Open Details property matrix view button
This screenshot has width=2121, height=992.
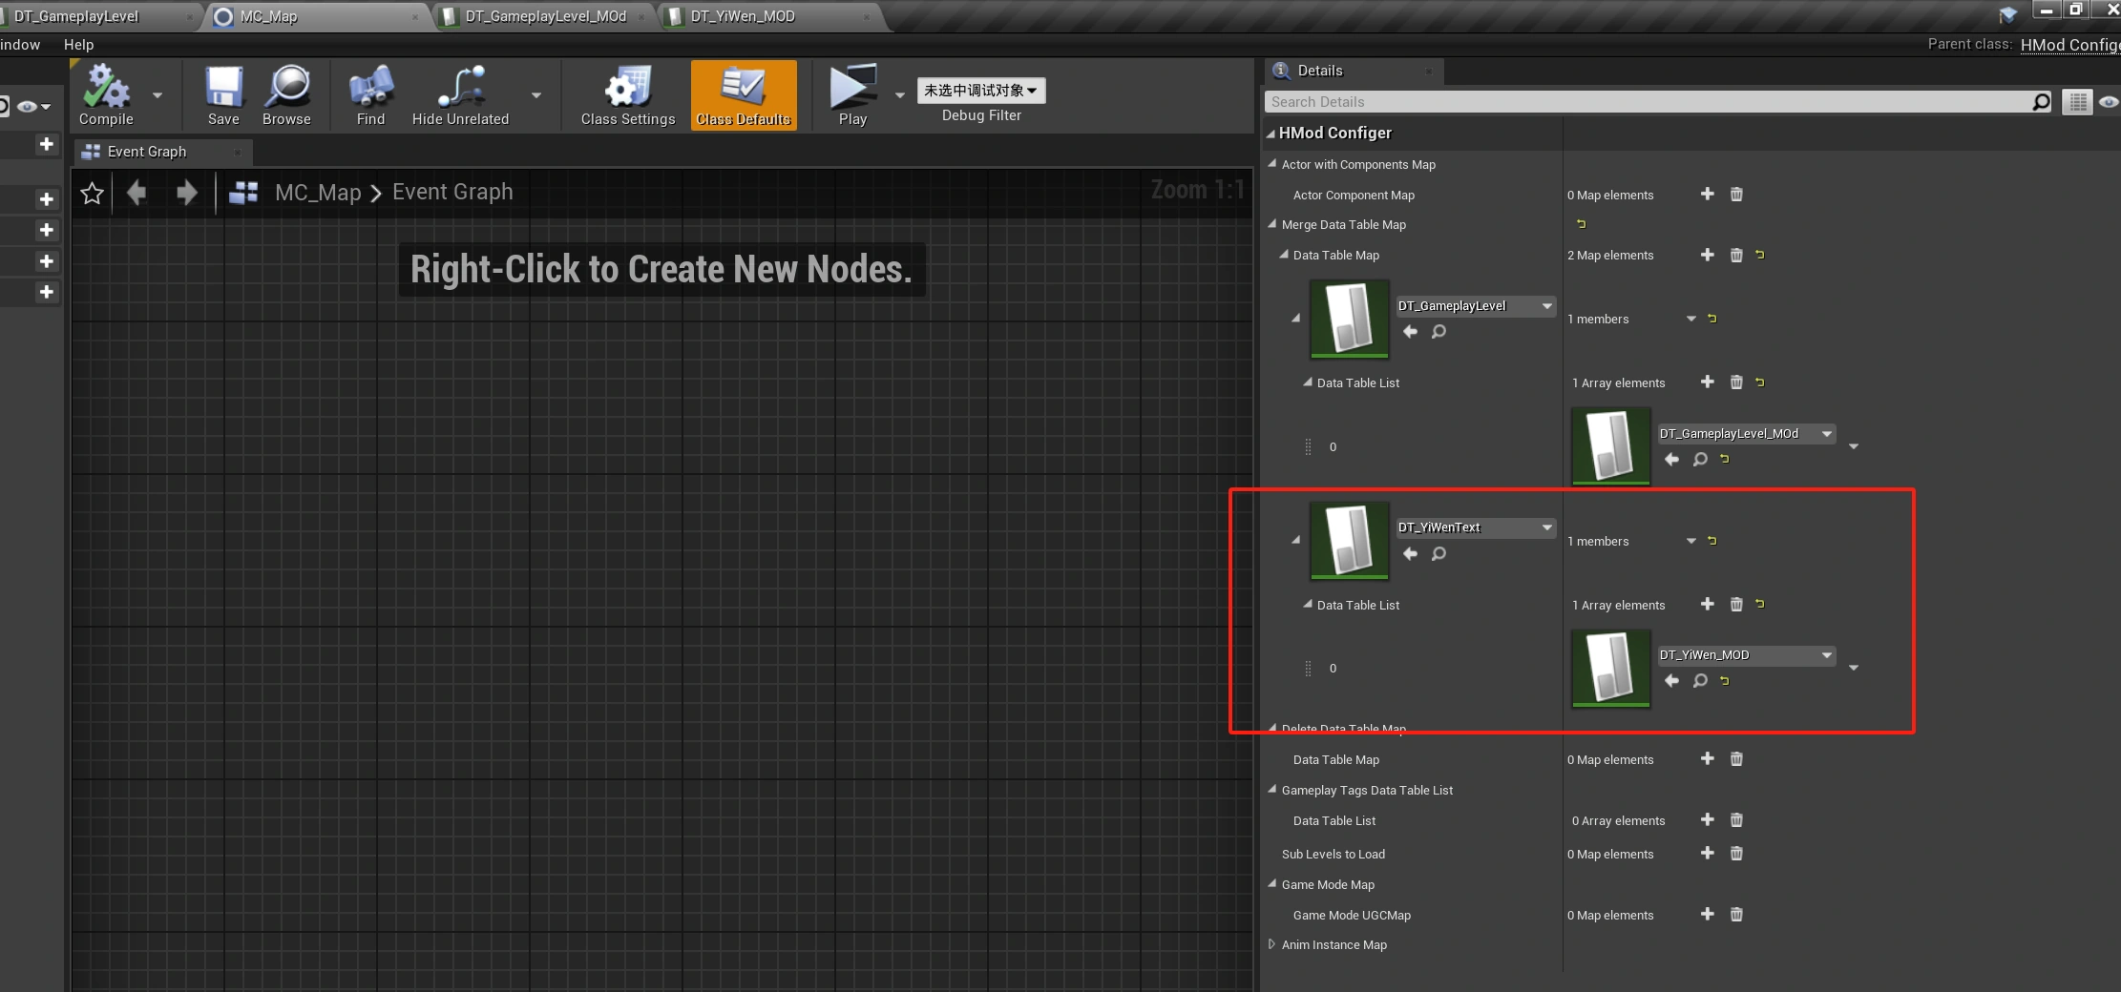point(2077,102)
